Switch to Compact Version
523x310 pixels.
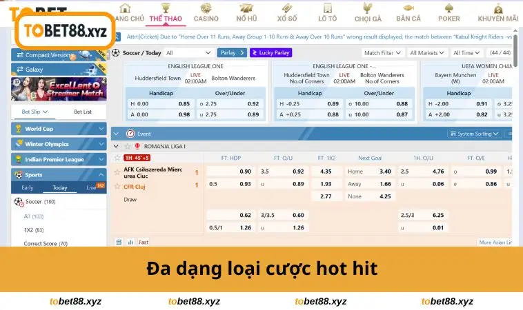59,55
